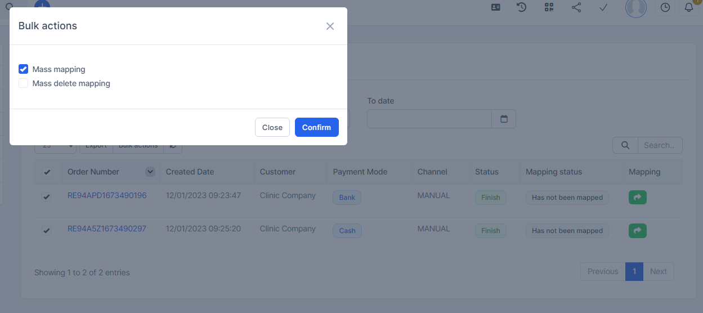Screen dimensions: 703x313
Task: Click the contact card icon in header
Action: (x=495, y=7)
